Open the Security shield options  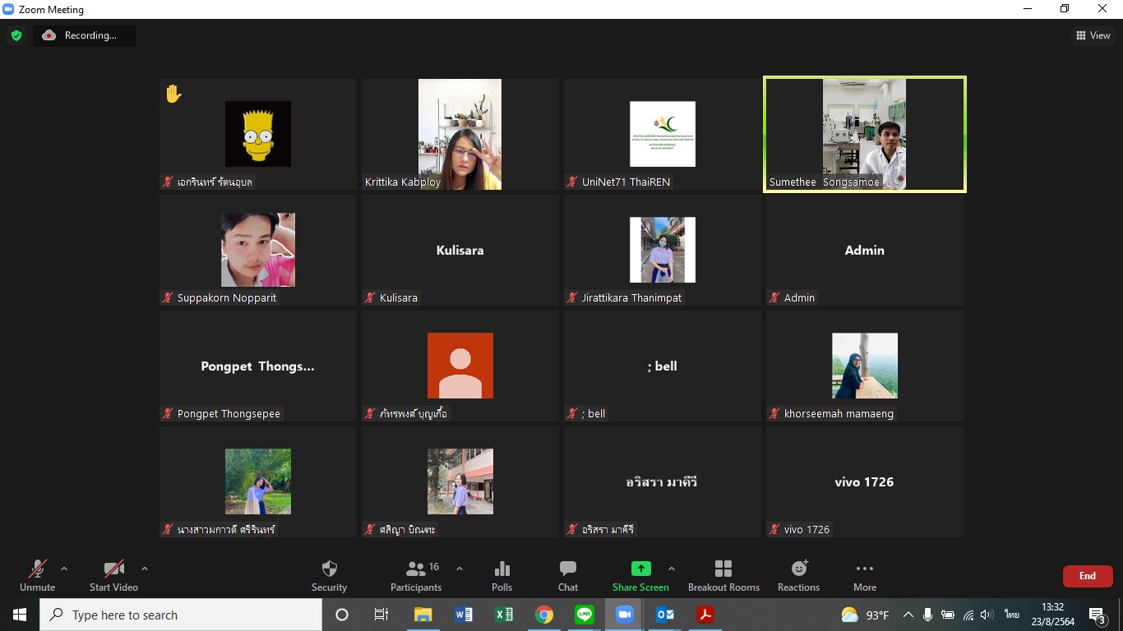pos(329,575)
